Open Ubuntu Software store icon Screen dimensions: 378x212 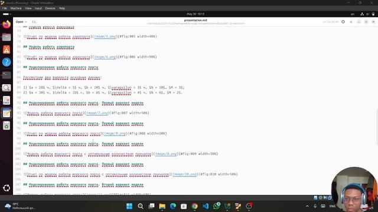(6, 49)
